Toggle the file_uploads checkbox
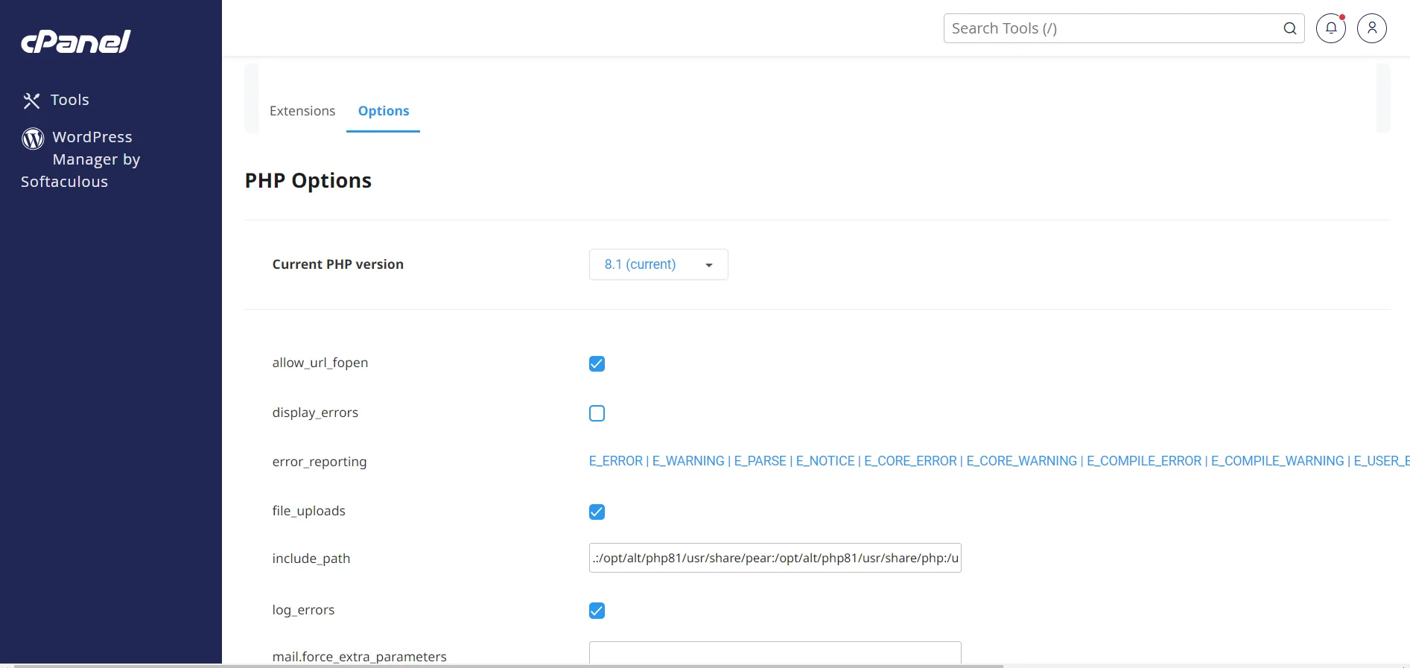The width and height of the screenshot is (1410, 668). coord(597,512)
